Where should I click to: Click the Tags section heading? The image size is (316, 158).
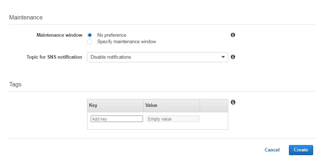pos(15,85)
